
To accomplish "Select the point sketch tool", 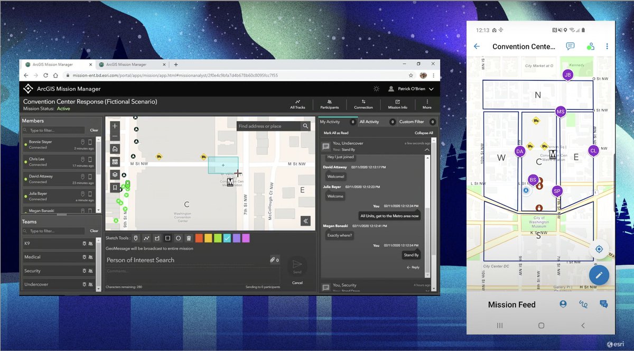I will pos(136,238).
